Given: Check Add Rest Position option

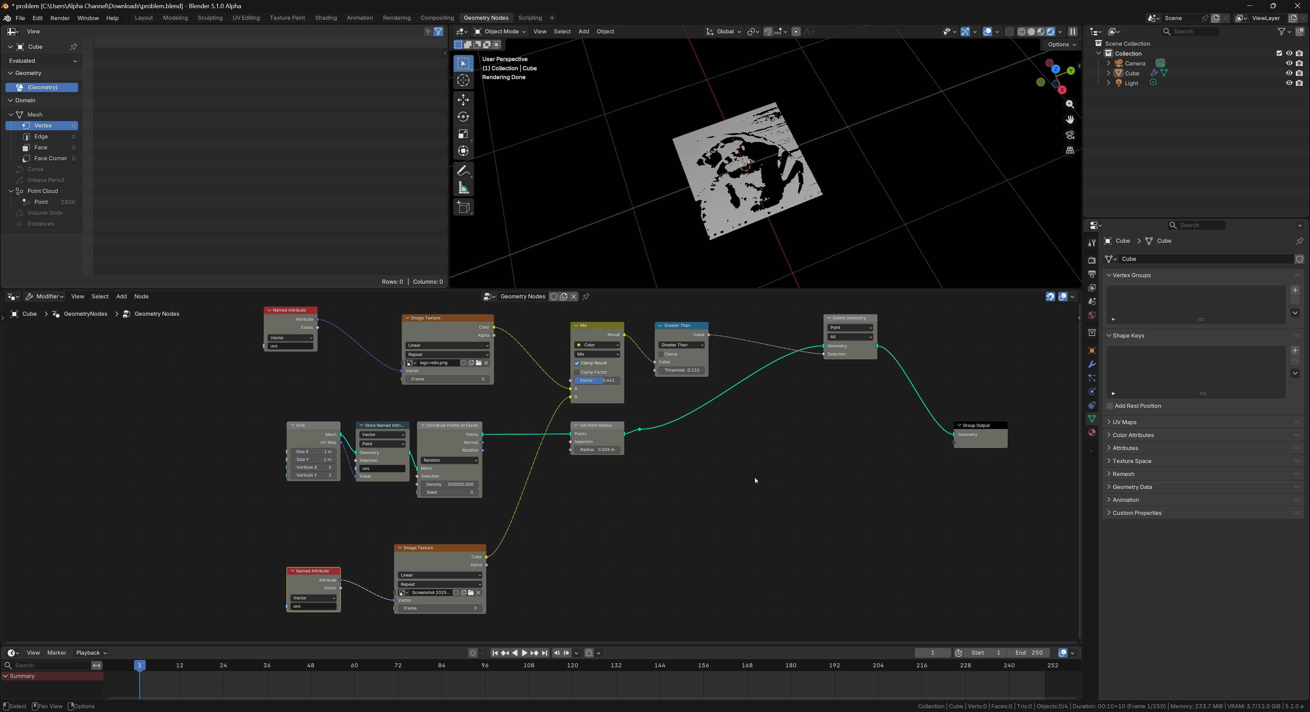Looking at the screenshot, I should [x=1110, y=406].
